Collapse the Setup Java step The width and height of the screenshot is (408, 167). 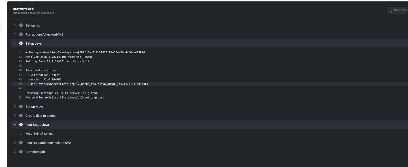[15, 43]
